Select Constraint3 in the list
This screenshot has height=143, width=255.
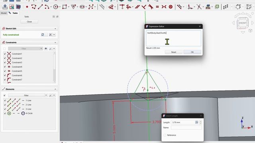[28, 62]
